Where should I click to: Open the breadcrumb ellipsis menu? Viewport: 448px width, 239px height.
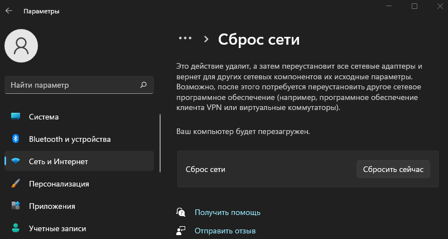[185, 38]
